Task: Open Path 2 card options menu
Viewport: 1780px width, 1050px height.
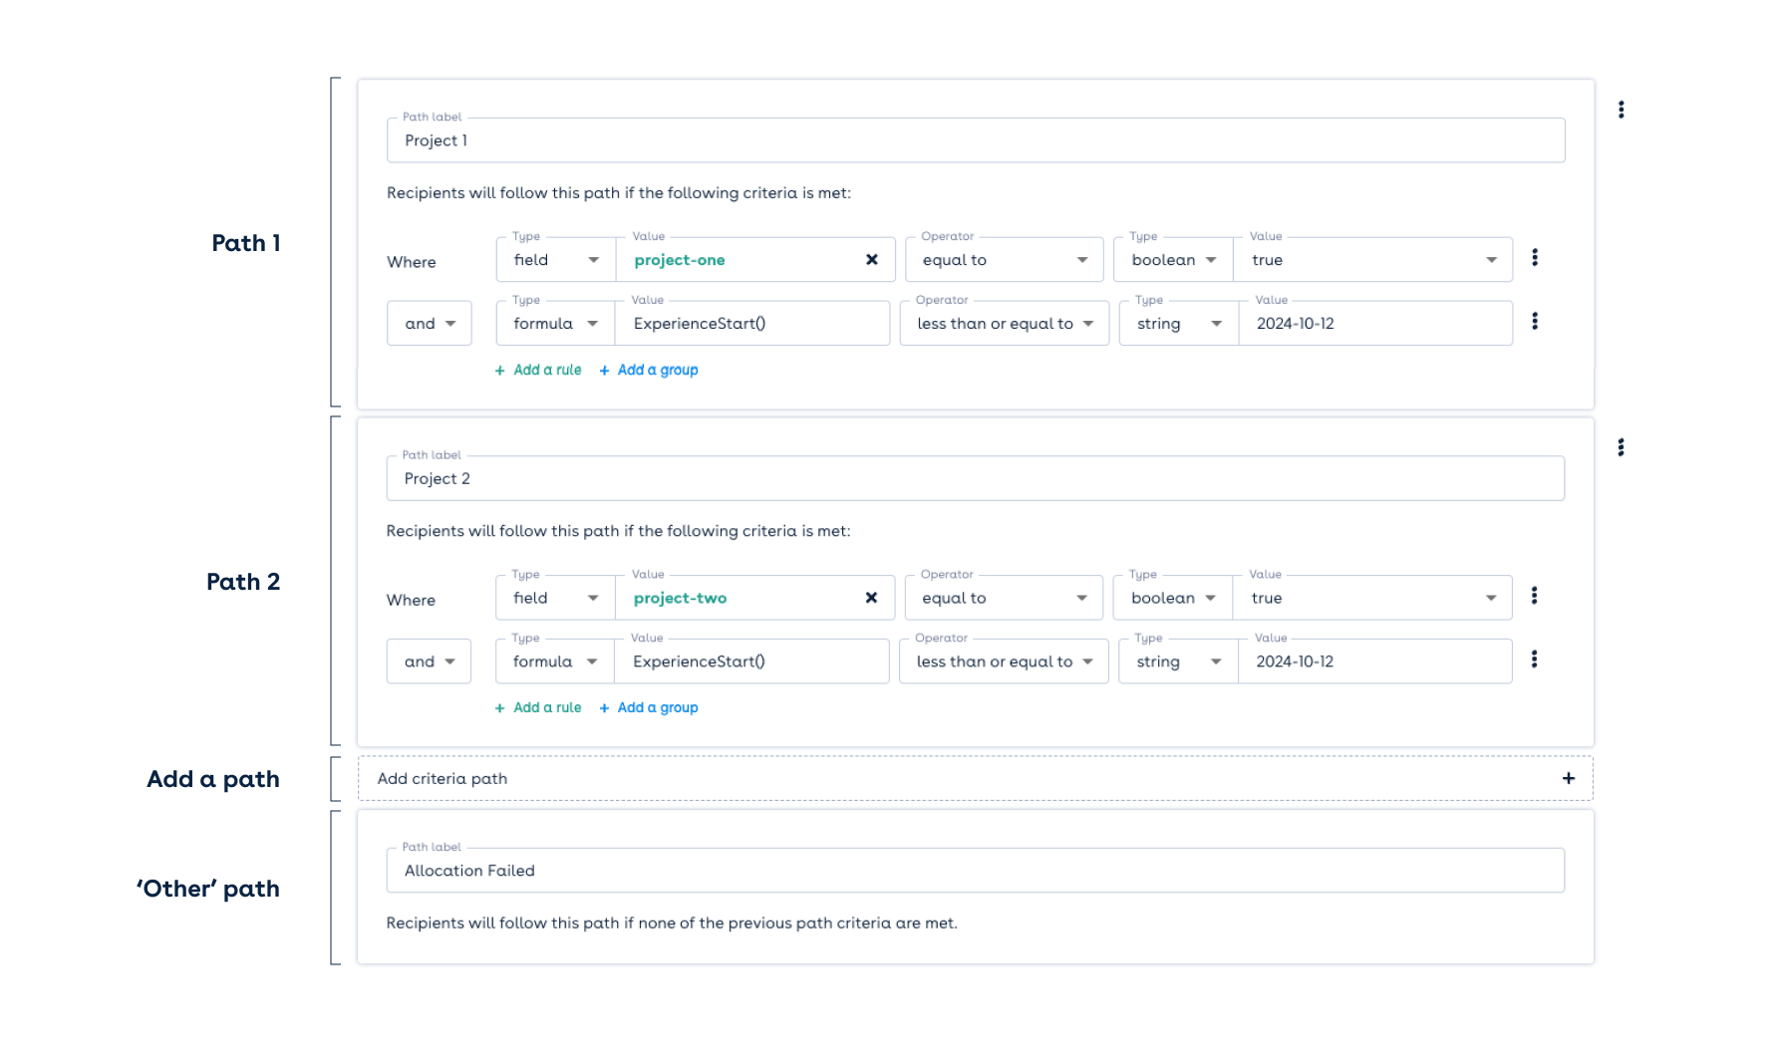Action: pos(1622,448)
